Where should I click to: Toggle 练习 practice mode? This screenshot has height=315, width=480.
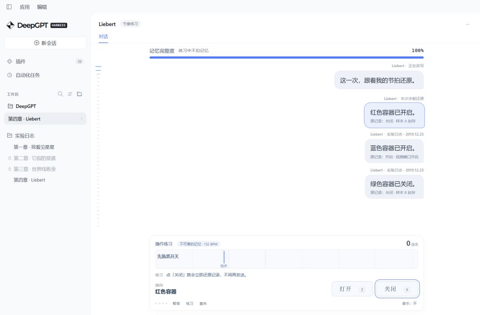click(x=189, y=303)
